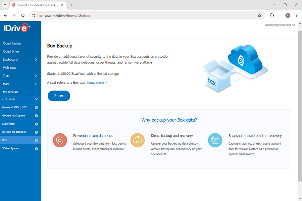
Task: Click the Salesforce help icon
Action: click(x=37, y=124)
